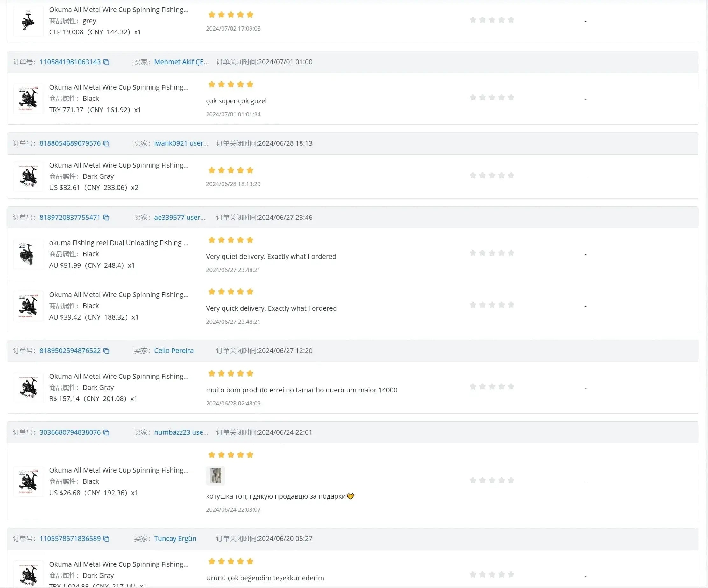Give iwank0921's order a one-star rating
The image size is (708, 588).
click(x=473, y=176)
